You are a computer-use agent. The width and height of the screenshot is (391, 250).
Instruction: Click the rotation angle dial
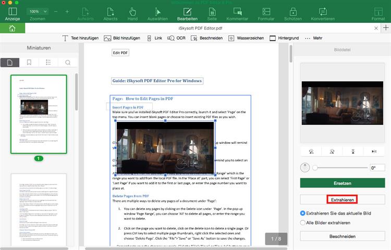[305, 168]
